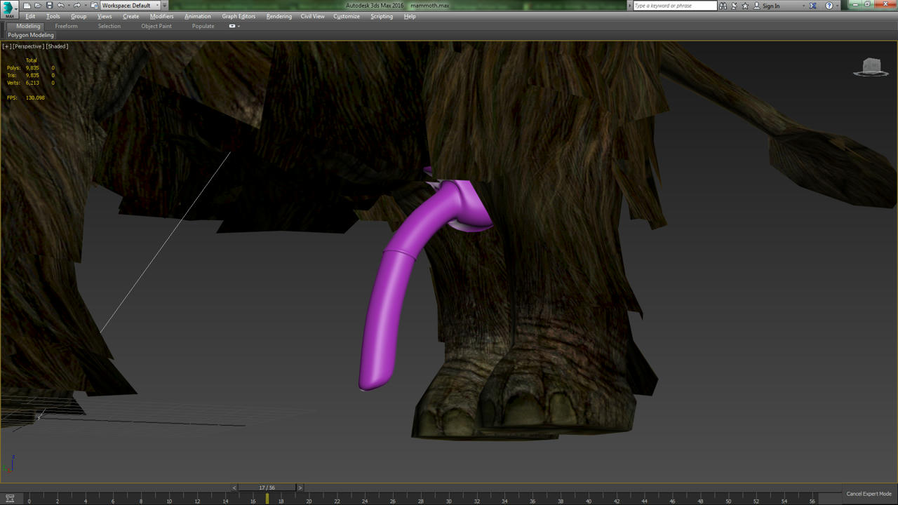The height and width of the screenshot is (505, 898).
Task: Open the viewport [+] general menu
Action: (6, 46)
